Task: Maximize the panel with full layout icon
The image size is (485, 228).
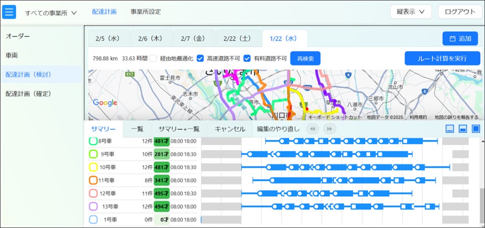Action: tap(475, 129)
